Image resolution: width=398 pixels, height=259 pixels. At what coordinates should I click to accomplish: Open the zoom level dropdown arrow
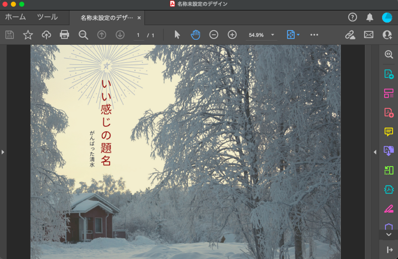pos(272,35)
